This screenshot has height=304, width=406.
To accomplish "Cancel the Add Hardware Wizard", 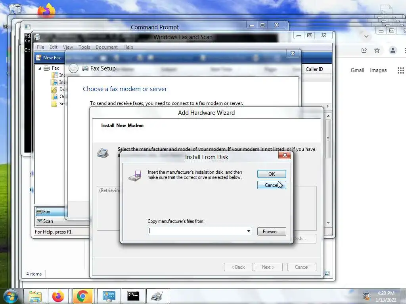I will (302, 267).
